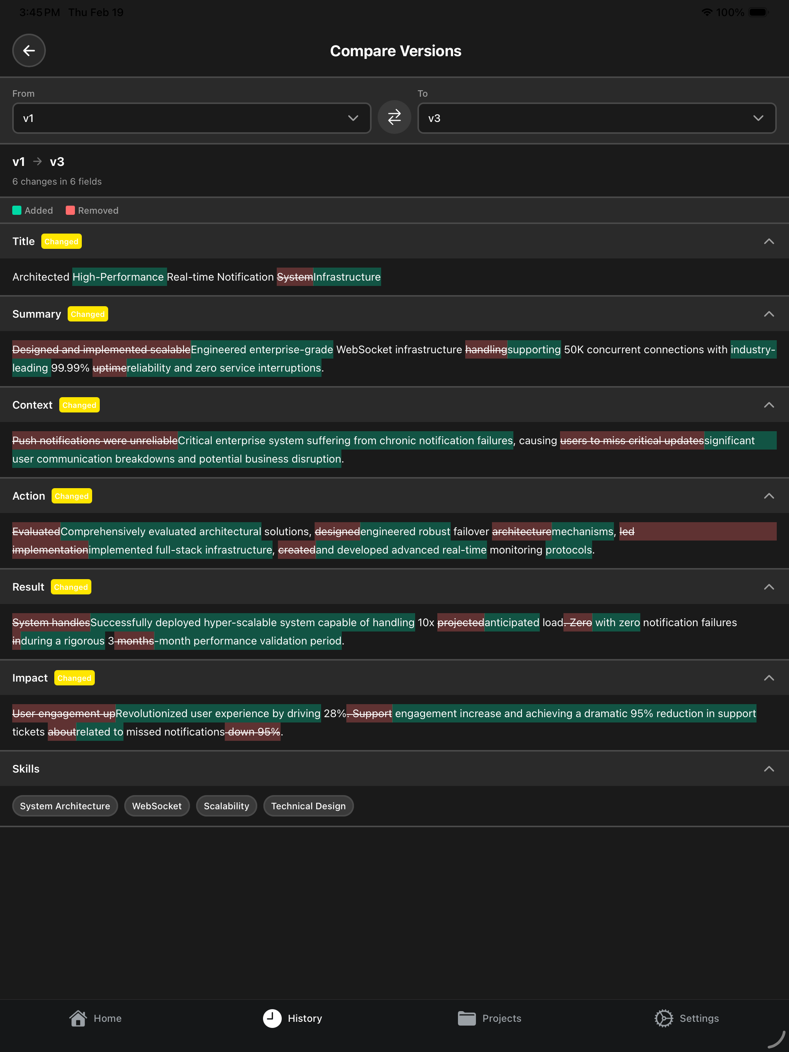The height and width of the screenshot is (1052, 789).
Task: Open the History tab
Action: pyautogui.click(x=292, y=1018)
